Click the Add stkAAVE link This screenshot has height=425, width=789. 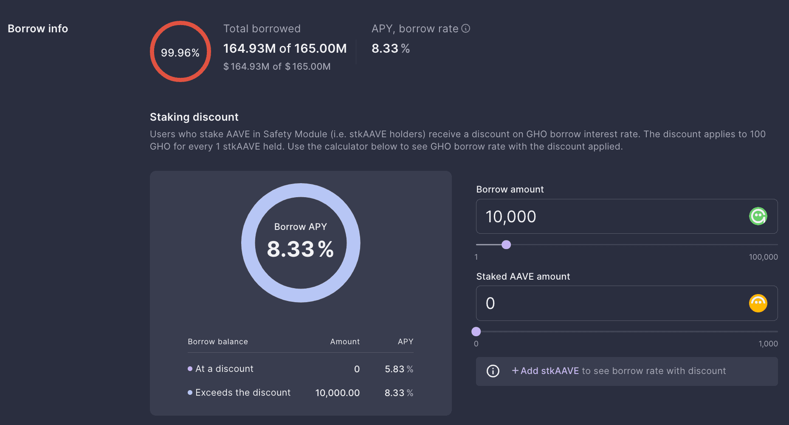pyautogui.click(x=545, y=371)
